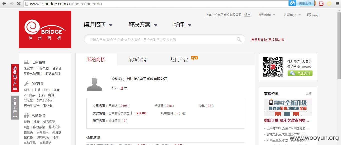
Task: Click 台式机 category link
Action: pyautogui.click(x=57, y=68)
